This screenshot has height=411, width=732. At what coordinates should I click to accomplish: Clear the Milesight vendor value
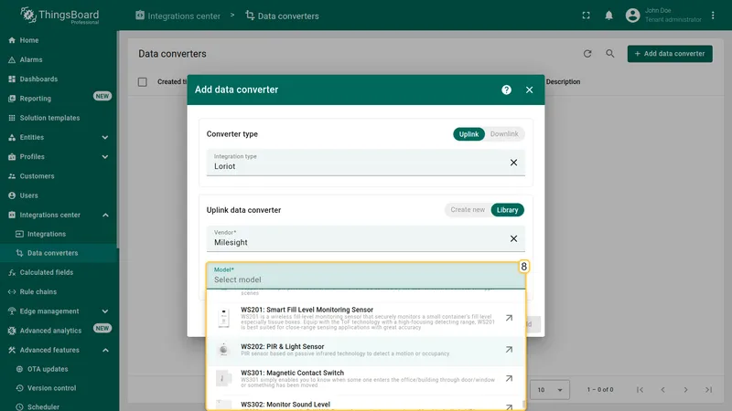[513, 238]
